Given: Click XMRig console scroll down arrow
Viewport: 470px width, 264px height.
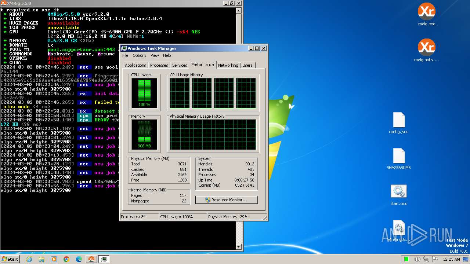Looking at the screenshot, I should (239, 247).
